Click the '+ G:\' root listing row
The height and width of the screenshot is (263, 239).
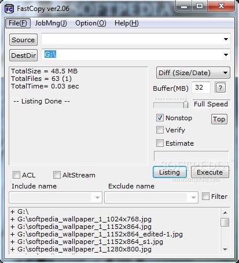tap(20, 212)
